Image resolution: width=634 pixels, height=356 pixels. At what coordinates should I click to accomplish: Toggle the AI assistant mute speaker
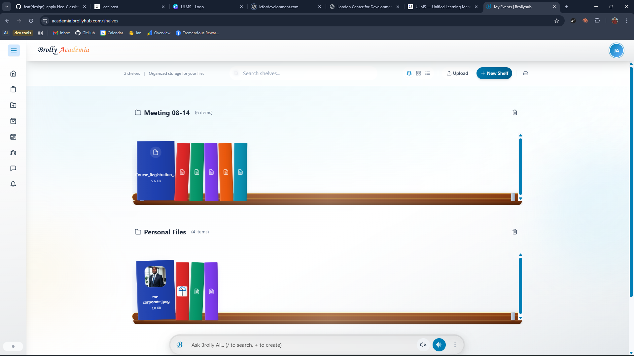(x=423, y=345)
